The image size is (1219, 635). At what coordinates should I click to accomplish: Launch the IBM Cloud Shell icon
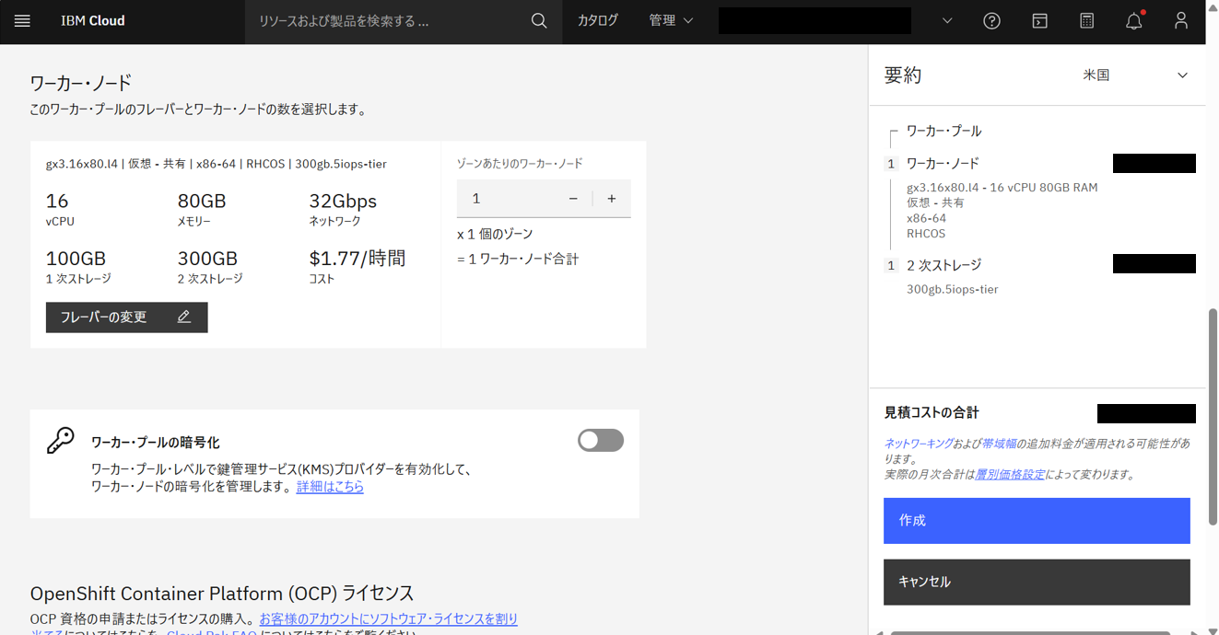[x=1039, y=21]
